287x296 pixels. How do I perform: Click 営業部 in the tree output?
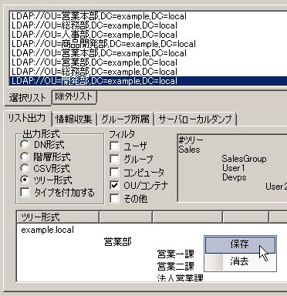(118, 242)
